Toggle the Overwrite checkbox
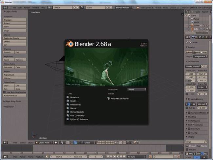The width and height of the screenshot is (213, 160). [187, 146]
